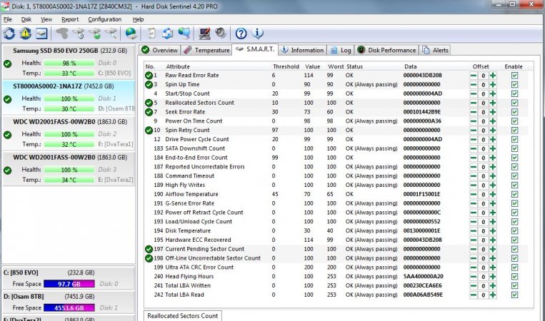This screenshot has width=545, height=321.
Task: Increase offset for Raw Read Error Rate
Action: [493, 76]
